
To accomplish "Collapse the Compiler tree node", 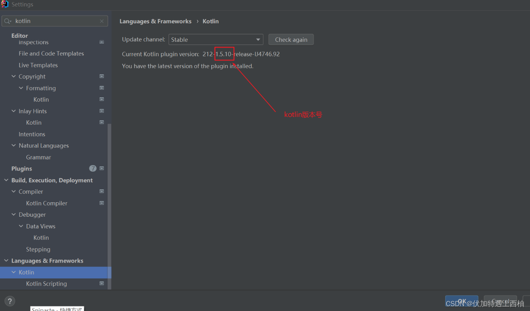I will coord(14,192).
